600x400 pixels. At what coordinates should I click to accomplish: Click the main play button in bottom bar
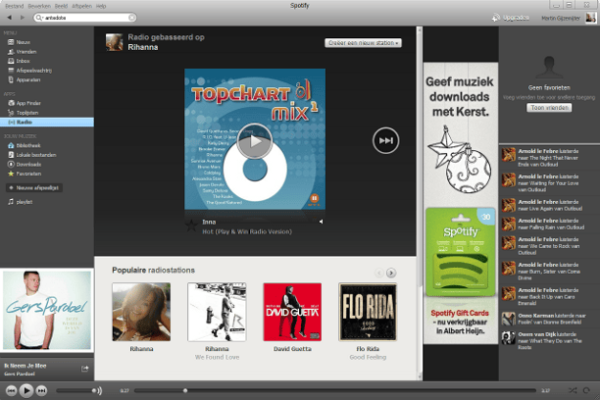(x=26, y=391)
